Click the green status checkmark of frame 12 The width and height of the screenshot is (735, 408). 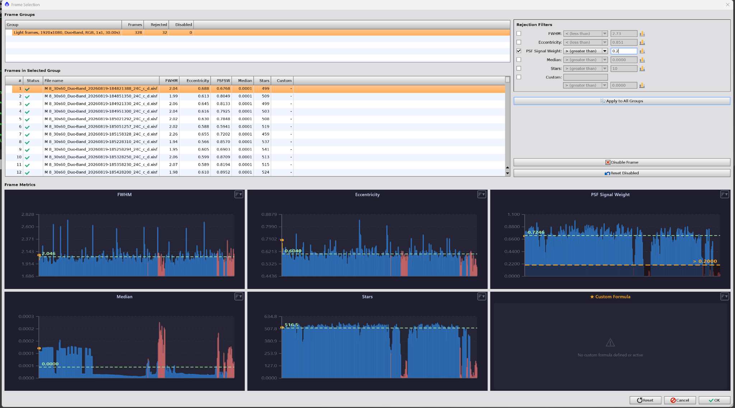(27, 173)
